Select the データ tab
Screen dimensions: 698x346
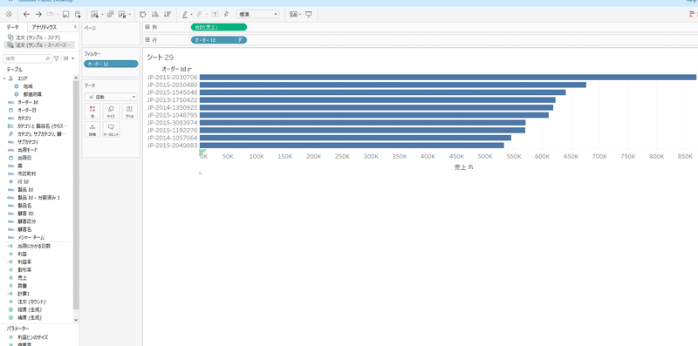click(x=13, y=27)
